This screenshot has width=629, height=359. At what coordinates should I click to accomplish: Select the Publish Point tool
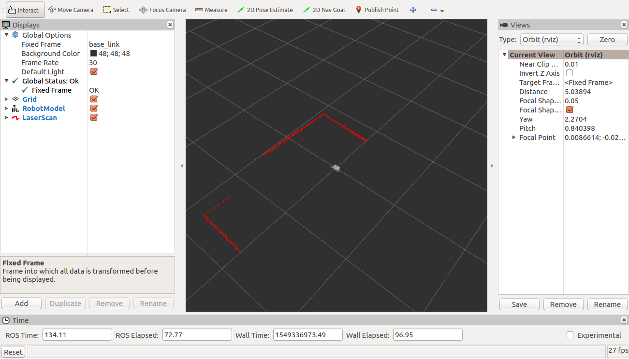(x=377, y=10)
